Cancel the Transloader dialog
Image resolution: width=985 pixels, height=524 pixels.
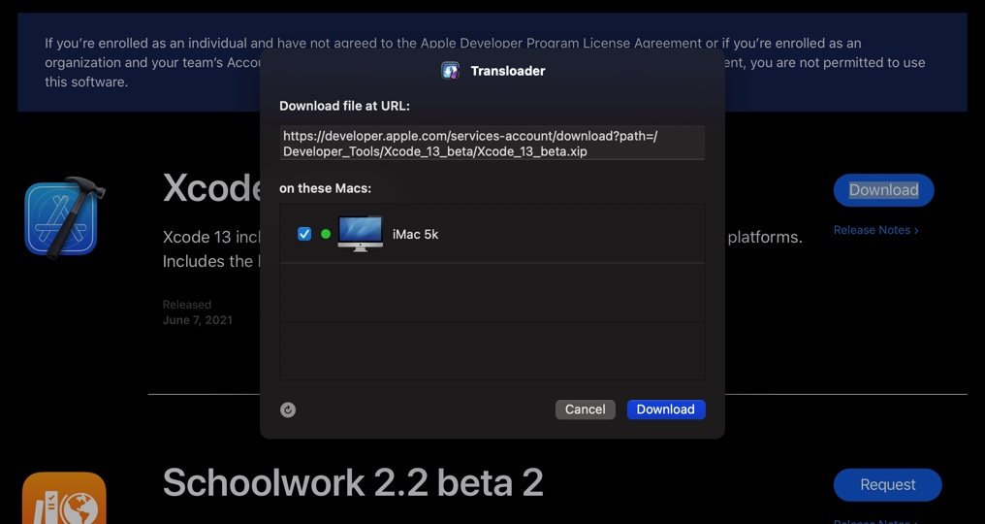click(x=585, y=409)
